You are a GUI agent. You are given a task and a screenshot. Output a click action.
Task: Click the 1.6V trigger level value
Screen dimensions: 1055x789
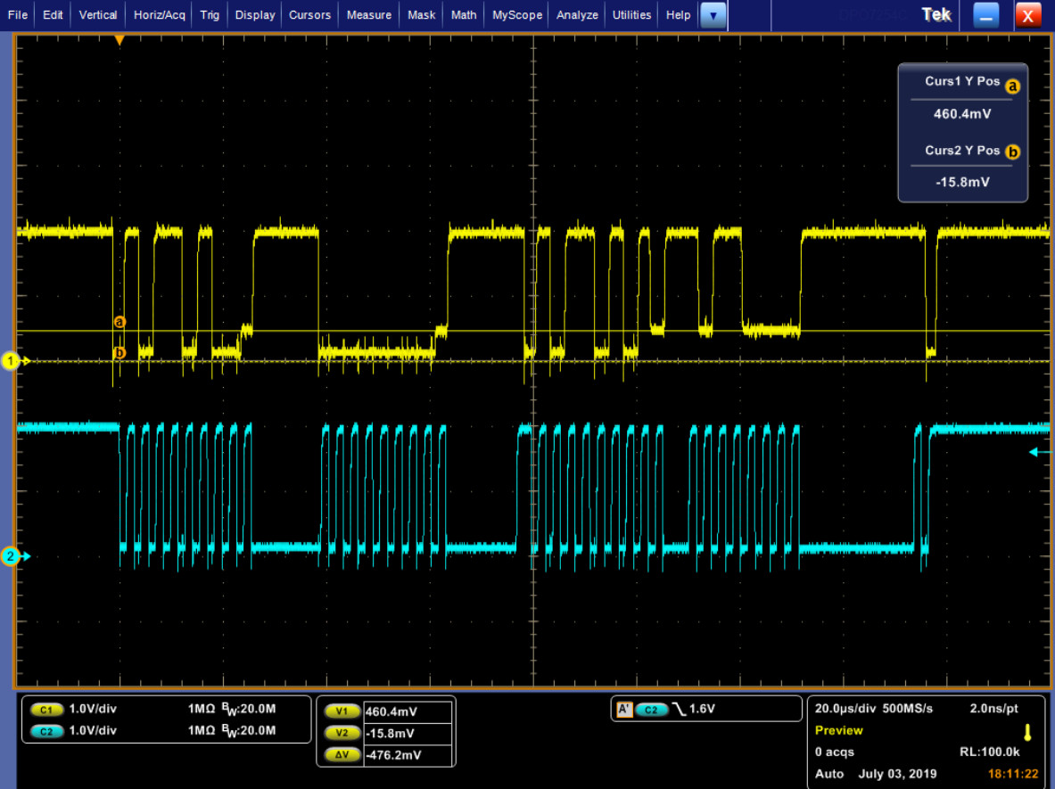702,709
